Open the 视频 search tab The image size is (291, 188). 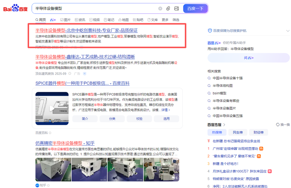(x=94, y=20)
